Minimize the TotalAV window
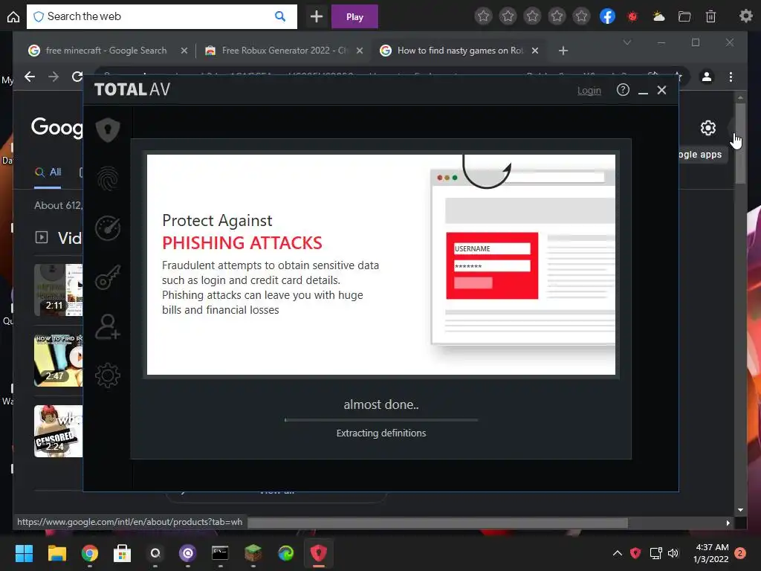The image size is (761, 571). [x=643, y=91]
